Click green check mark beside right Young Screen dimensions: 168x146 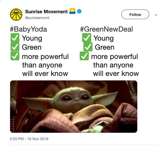[x=87, y=38]
